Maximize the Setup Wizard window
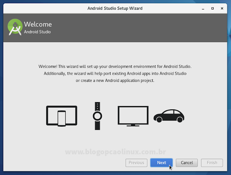This screenshot has height=175, width=231. point(213,8)
